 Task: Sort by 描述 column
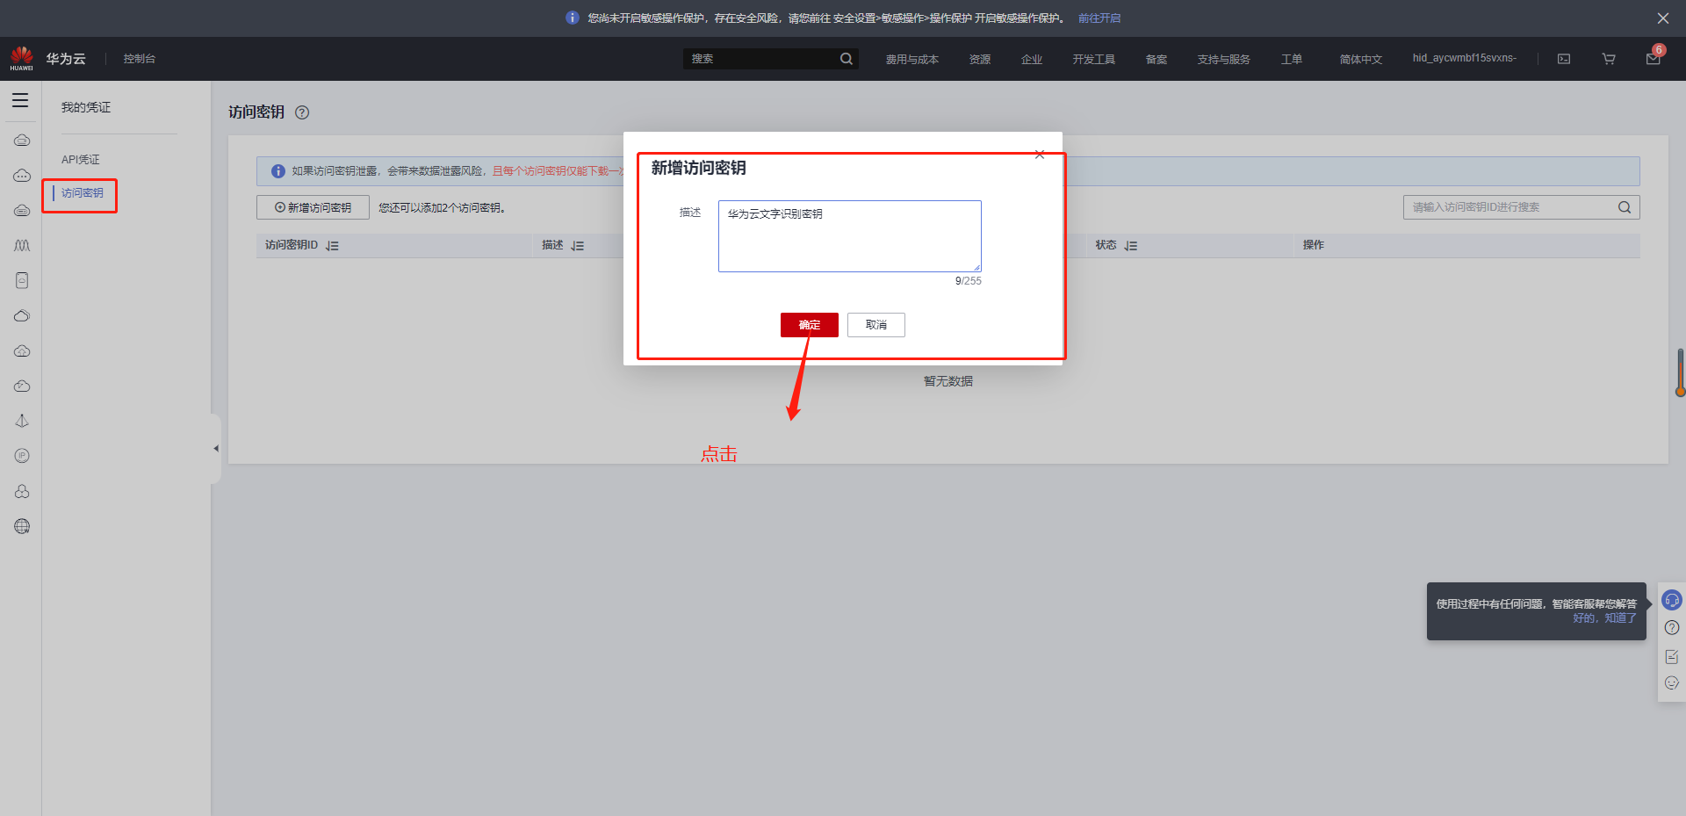click(577, 246)
